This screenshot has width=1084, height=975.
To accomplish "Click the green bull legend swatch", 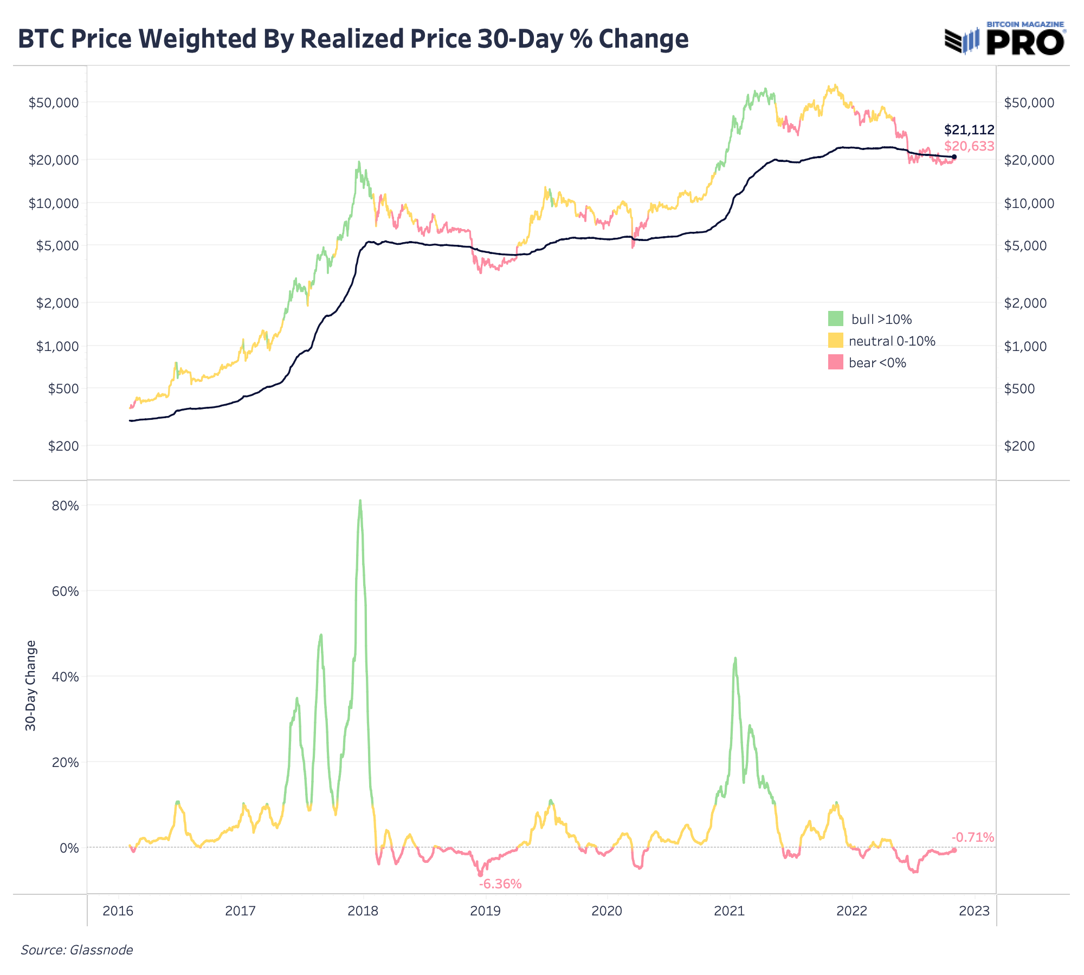I will point(835,318).
